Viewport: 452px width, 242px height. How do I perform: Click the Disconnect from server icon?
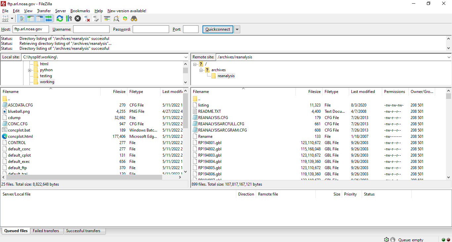coord(87,18)
